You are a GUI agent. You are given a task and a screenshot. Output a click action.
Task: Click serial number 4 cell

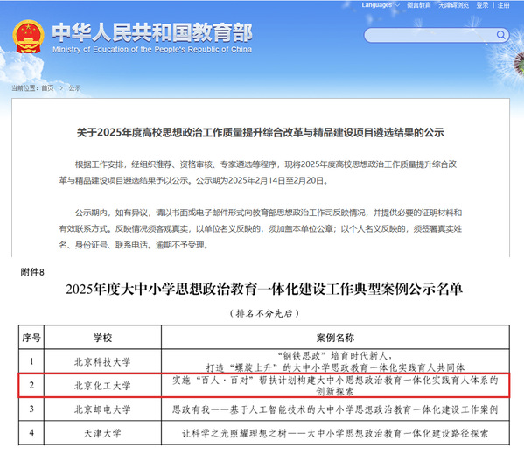coord(31,433)
